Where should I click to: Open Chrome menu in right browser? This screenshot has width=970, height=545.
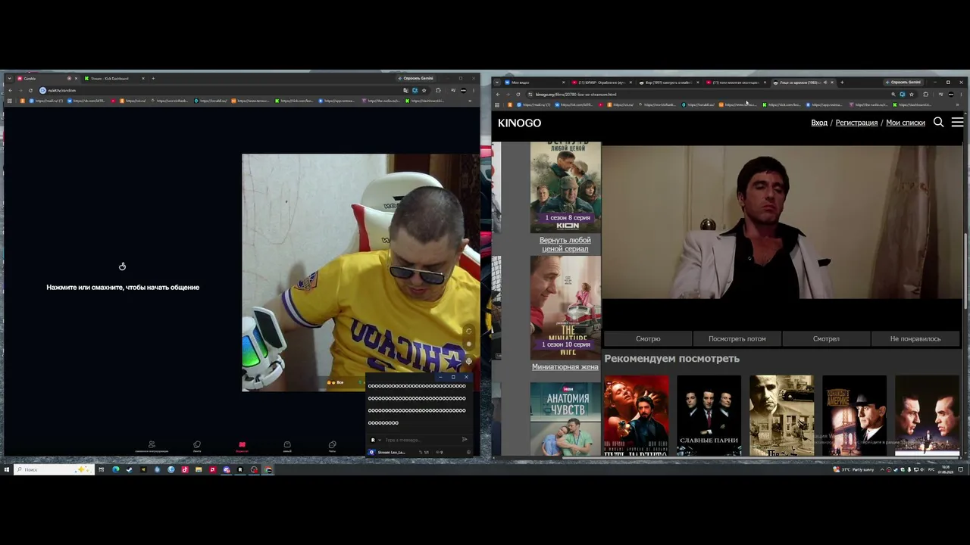(961, 95)
